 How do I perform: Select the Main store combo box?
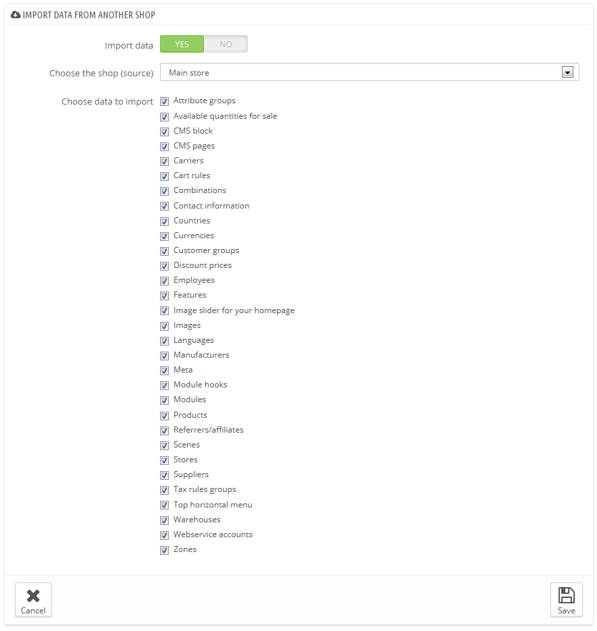pos(369,72)
